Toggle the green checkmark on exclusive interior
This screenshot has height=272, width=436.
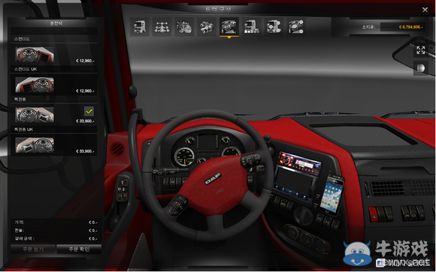[89, 111]
